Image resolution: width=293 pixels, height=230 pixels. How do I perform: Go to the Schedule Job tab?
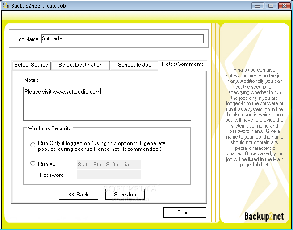pos(134,65)
